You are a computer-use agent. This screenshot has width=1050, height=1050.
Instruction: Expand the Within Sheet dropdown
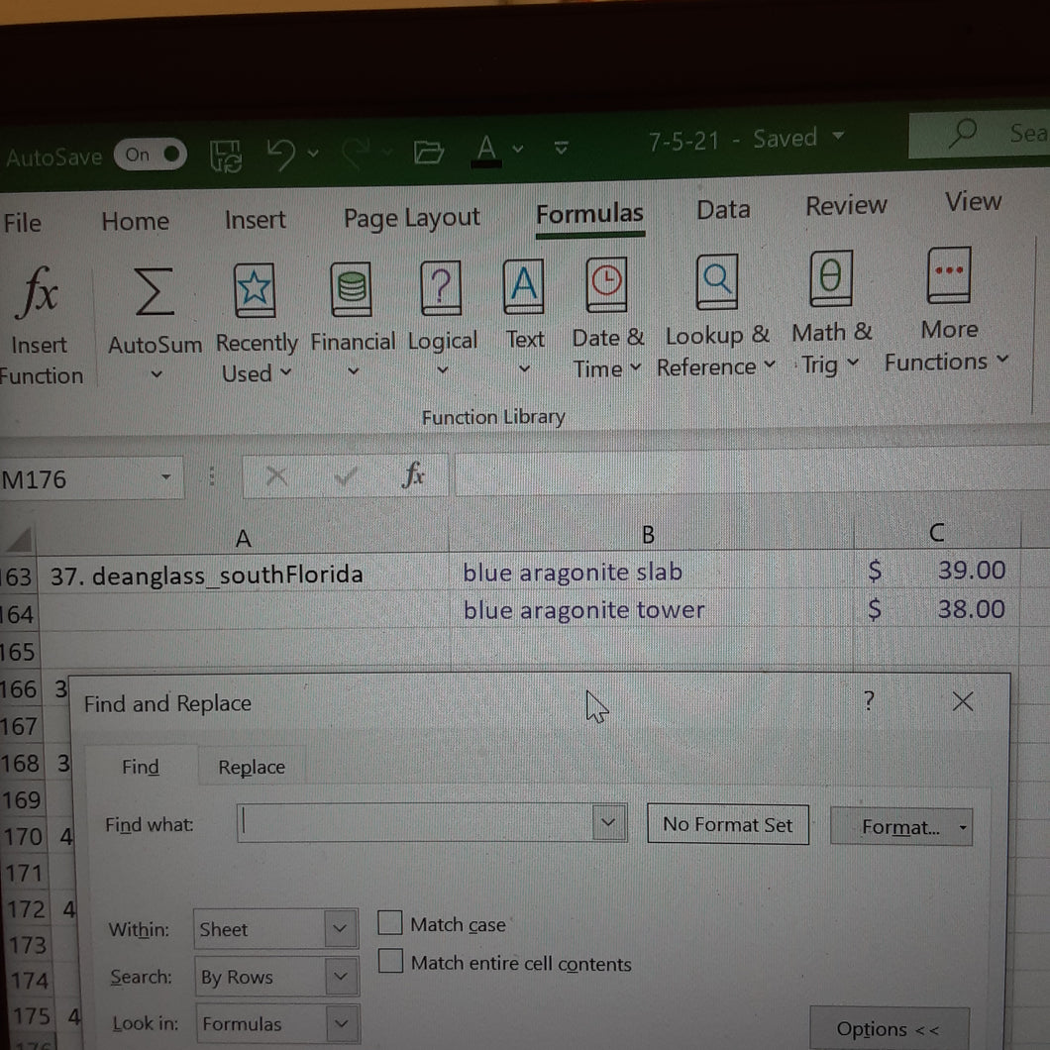tap(276, 929)
